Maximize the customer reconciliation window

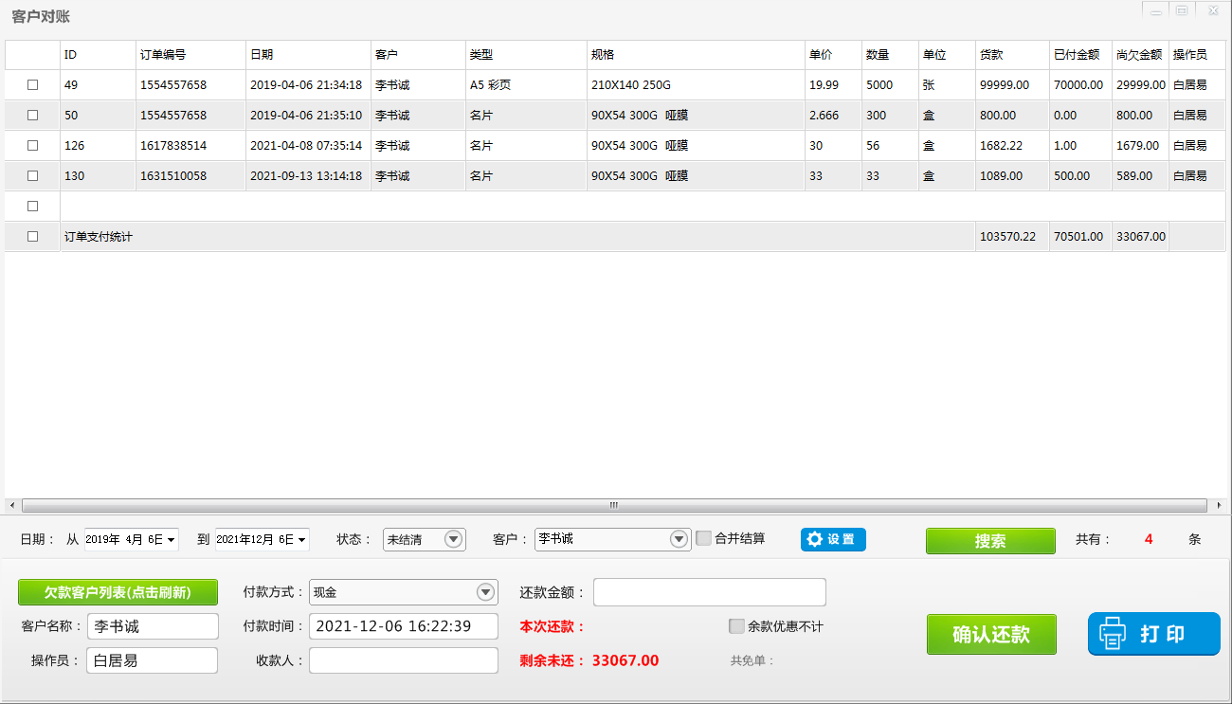[x=1182, y=10]
